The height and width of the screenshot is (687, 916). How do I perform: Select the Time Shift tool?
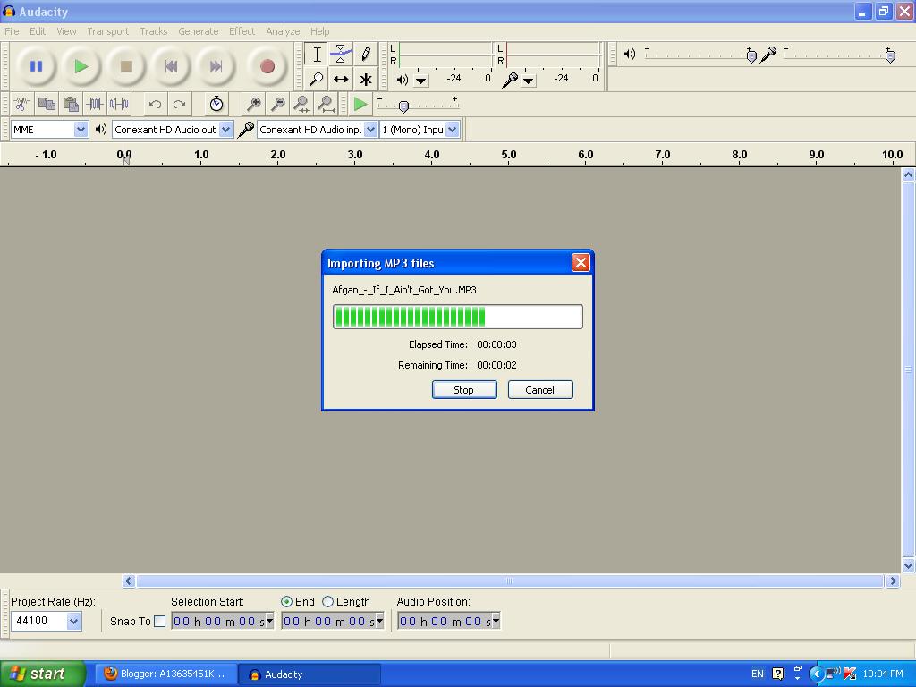(x=341, y=79)
